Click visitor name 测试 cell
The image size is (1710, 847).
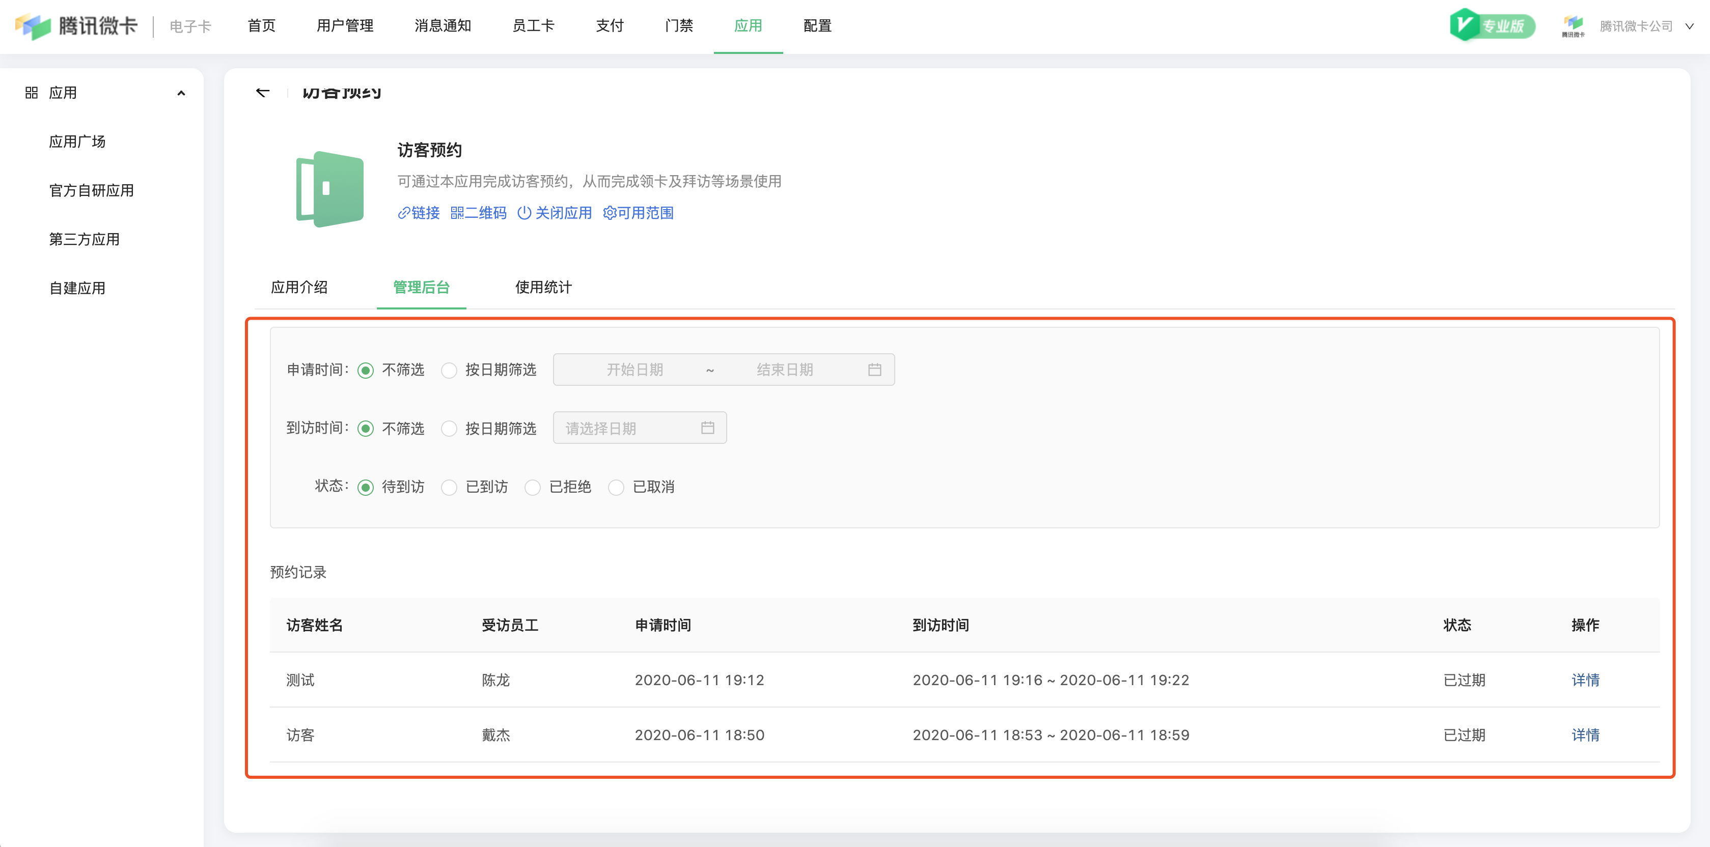(x=300, y=680)
